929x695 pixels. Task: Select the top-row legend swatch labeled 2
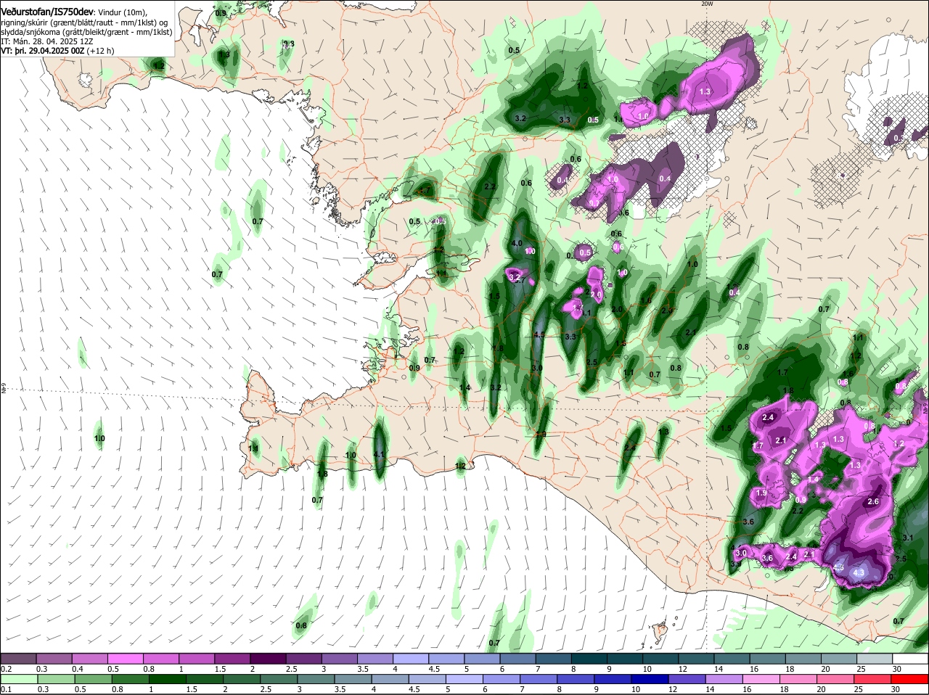(268, 658)
